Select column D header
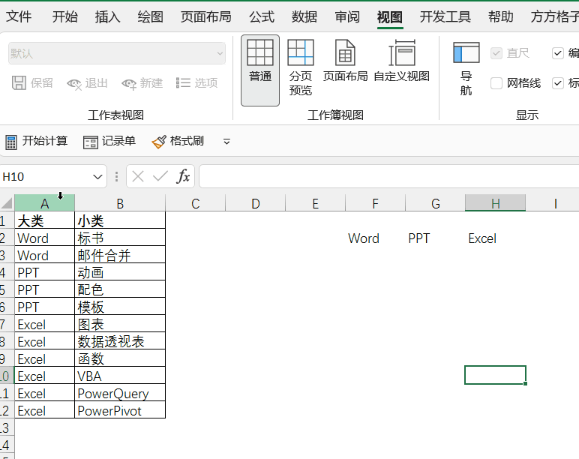 point(256,203)
